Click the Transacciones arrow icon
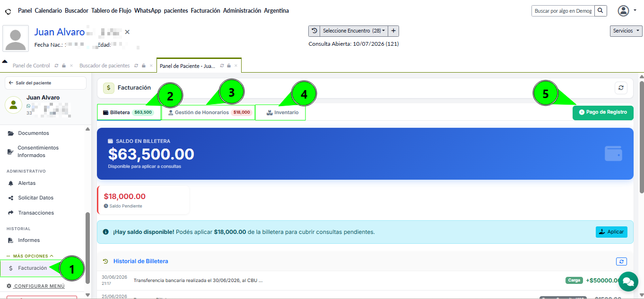 point(11,213)
